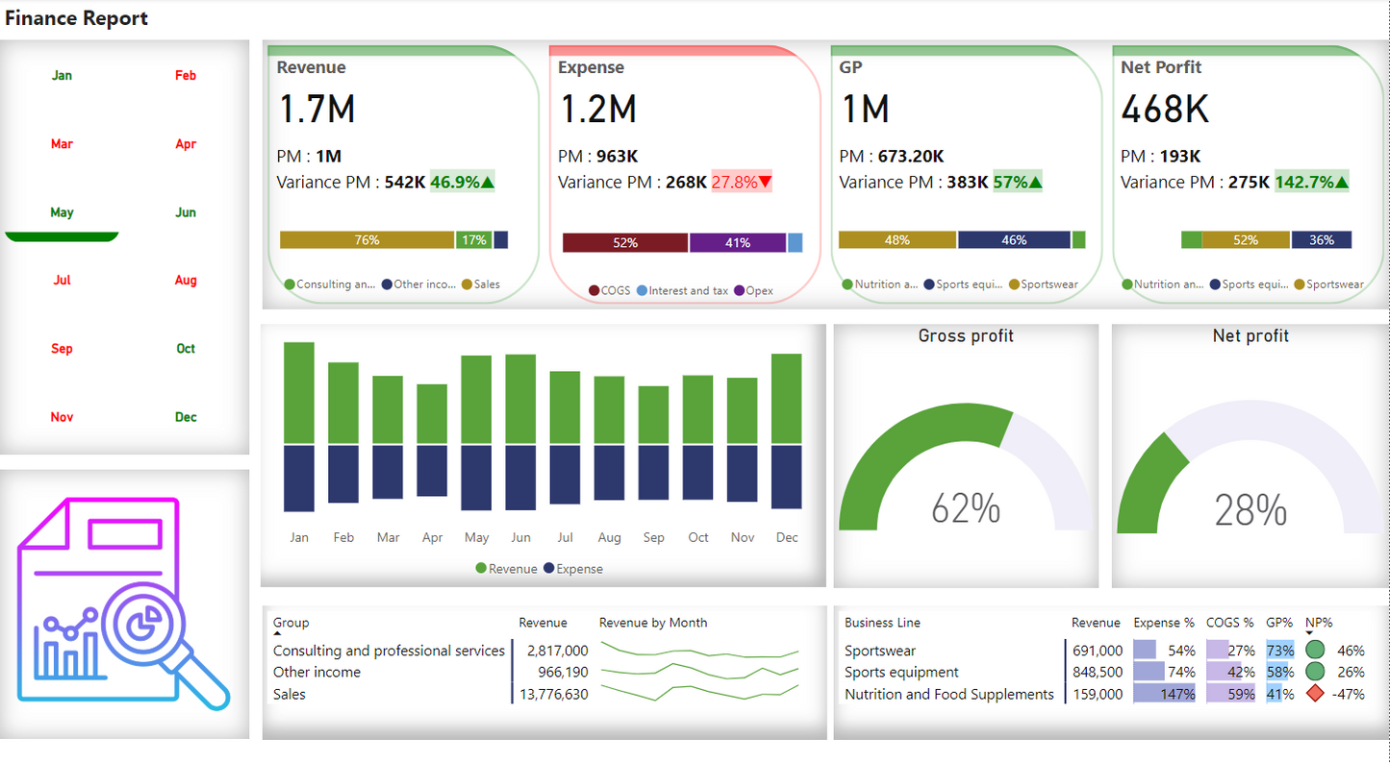Click red down arrow in Expense card
Viewport: 1390px width, 764px height.
pos(765,182)
